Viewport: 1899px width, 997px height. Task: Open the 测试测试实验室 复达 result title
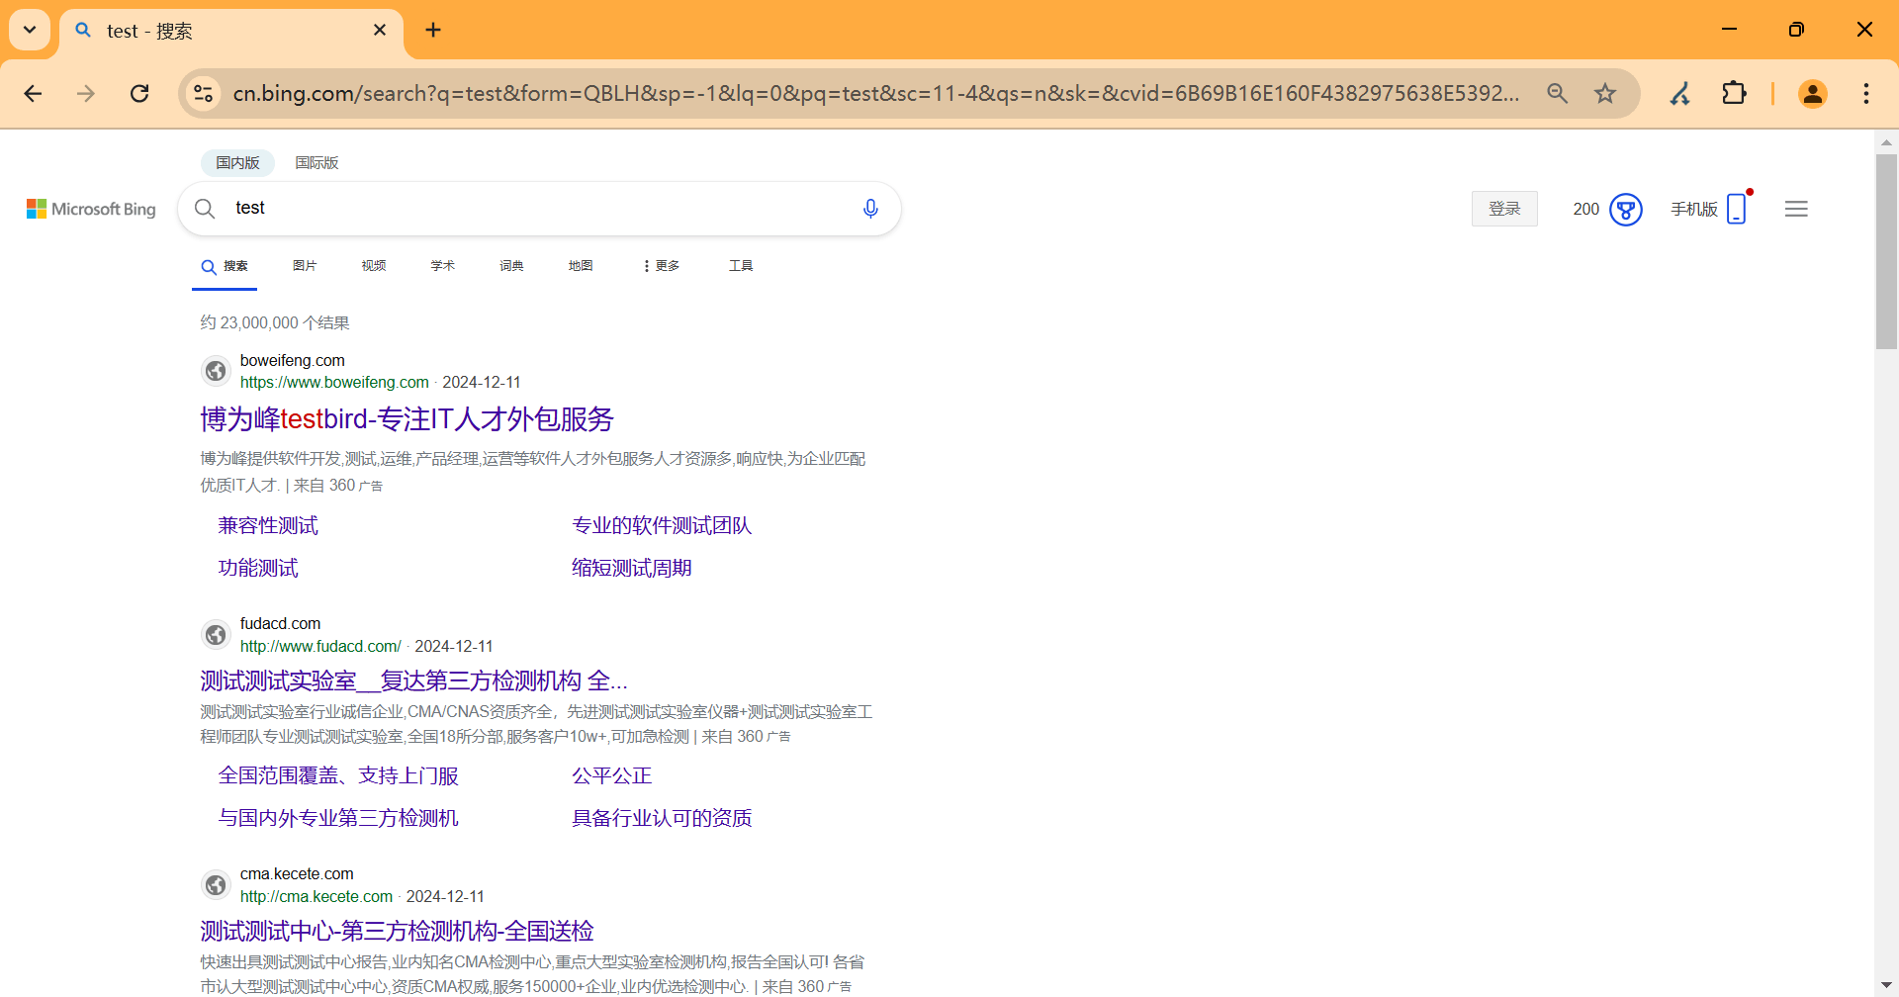pyautogui.click(x=413, y=680)
